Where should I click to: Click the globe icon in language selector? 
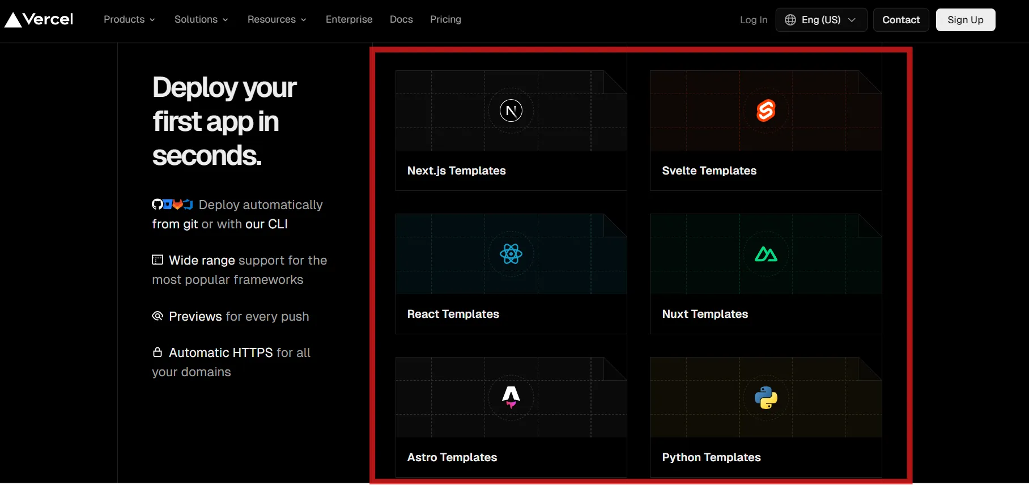pyautogui.click(x=790, y=20)
